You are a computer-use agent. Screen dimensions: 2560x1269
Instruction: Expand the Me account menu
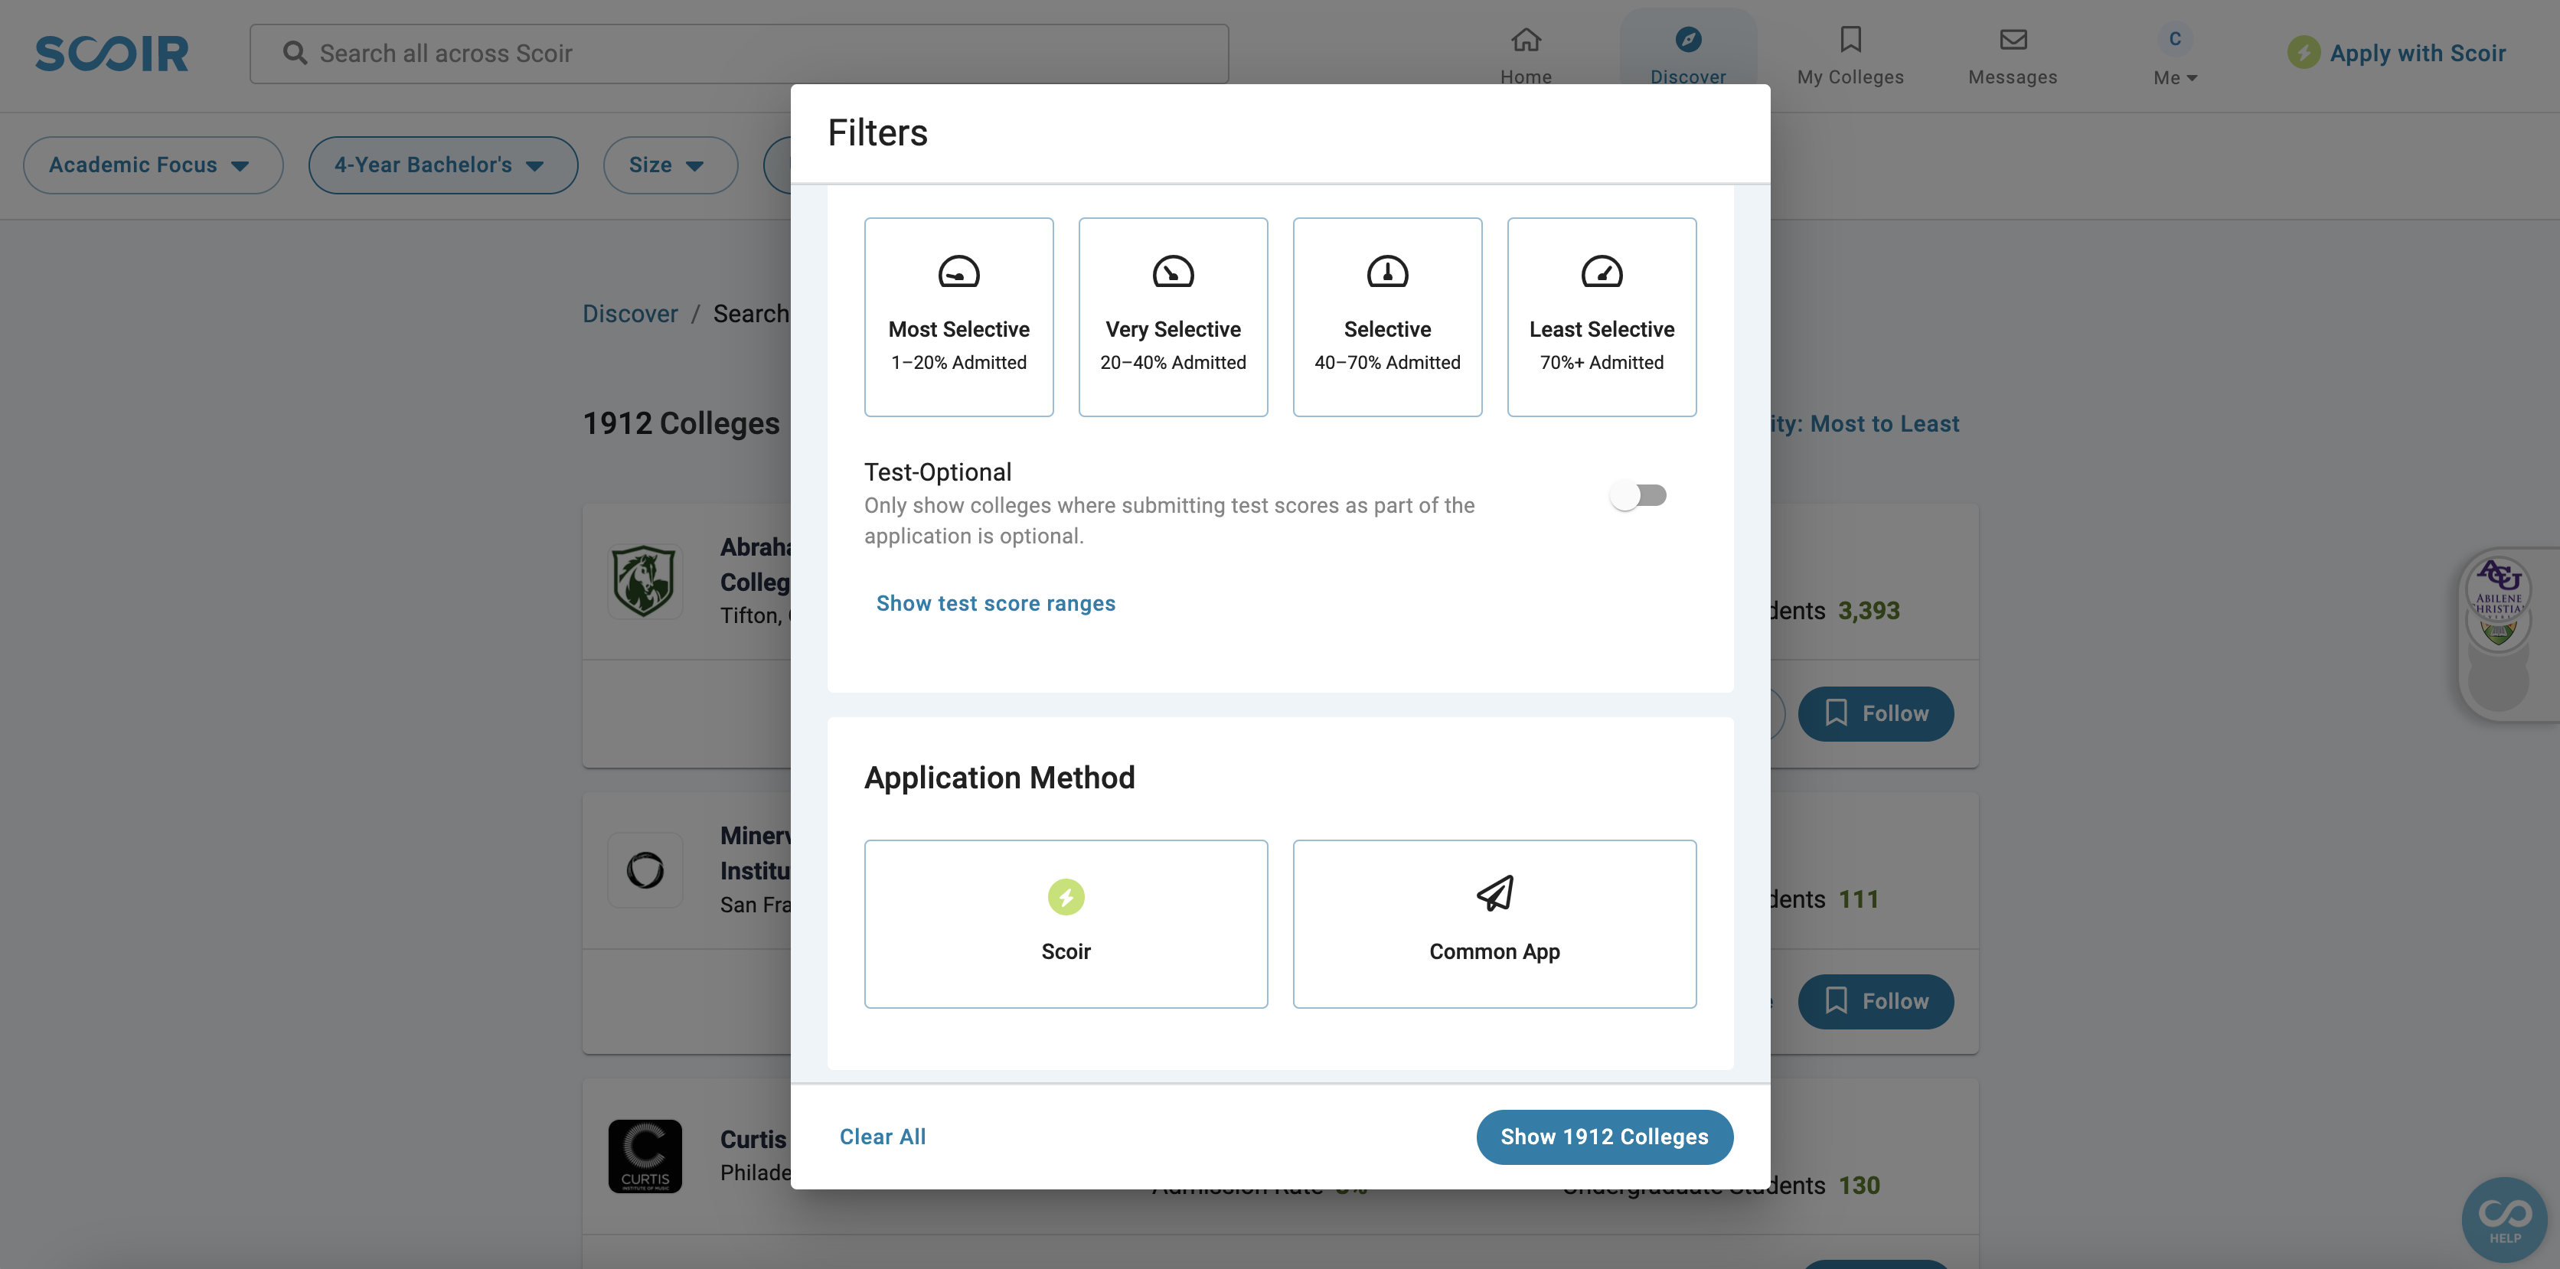pos(2174,77)
